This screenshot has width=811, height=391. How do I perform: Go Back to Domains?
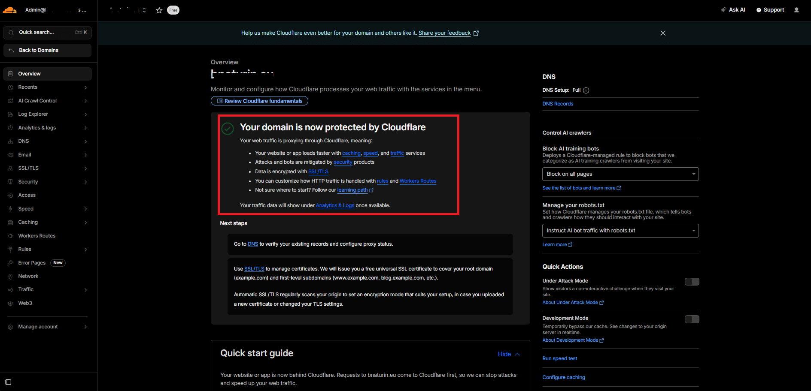click(47, 50)
